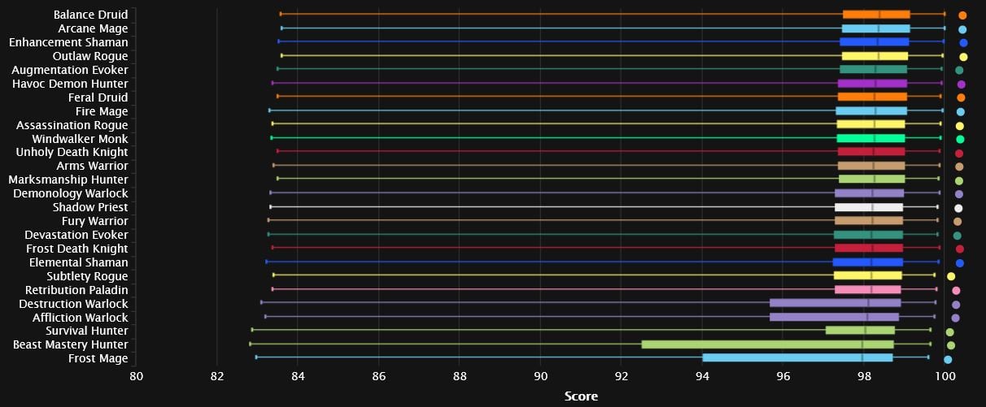The width and height of the screenshot is (986, 407).
Task: Click the Balance Druid row label
Action: (90, 15)
